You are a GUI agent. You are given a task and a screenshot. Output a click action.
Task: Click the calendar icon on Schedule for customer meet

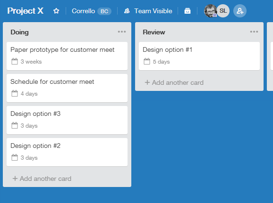tap(15, 93)
